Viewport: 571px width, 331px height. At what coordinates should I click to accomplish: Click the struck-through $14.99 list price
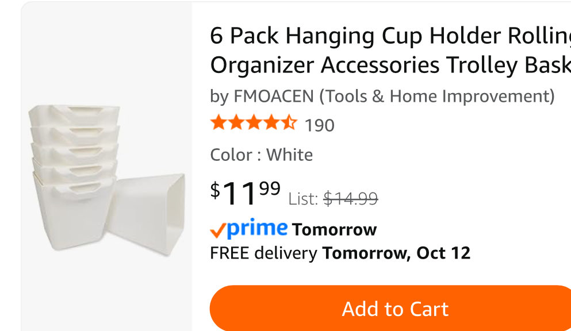351,199
